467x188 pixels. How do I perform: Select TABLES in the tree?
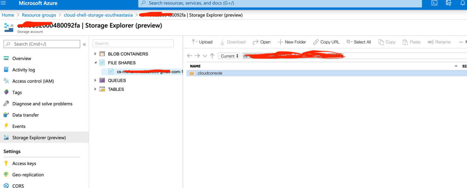(116, 89)
